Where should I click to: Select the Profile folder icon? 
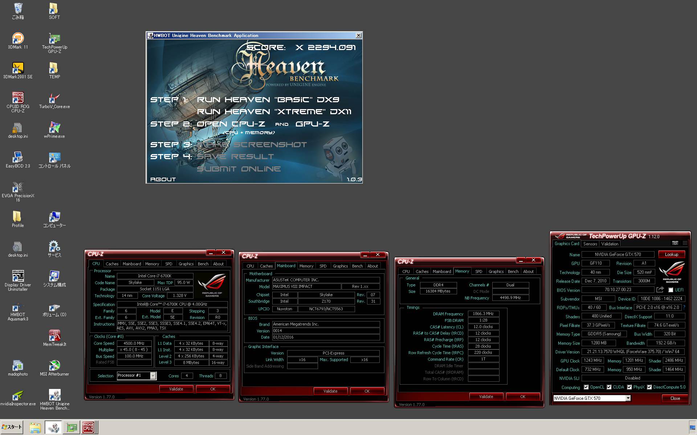[x=18, y=219]
